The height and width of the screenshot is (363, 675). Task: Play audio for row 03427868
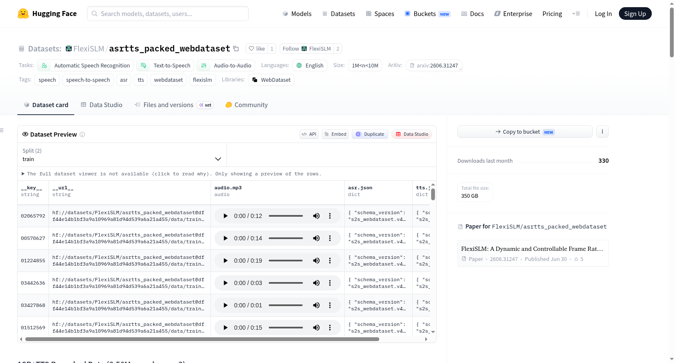[225, 305]
